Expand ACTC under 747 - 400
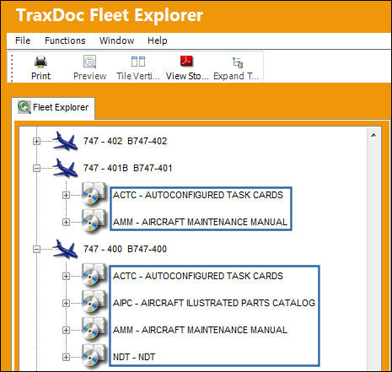The height and width of the screenshot is (372, 392). click(x=66, y=276)
